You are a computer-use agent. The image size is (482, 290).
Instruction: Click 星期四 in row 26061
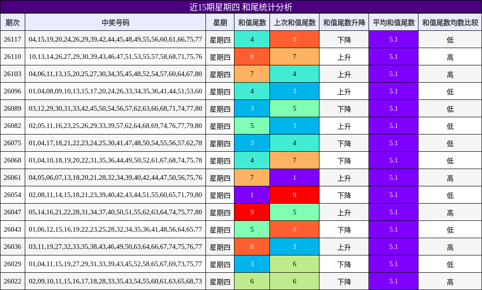pyautogui.click(x=220, y=178)
